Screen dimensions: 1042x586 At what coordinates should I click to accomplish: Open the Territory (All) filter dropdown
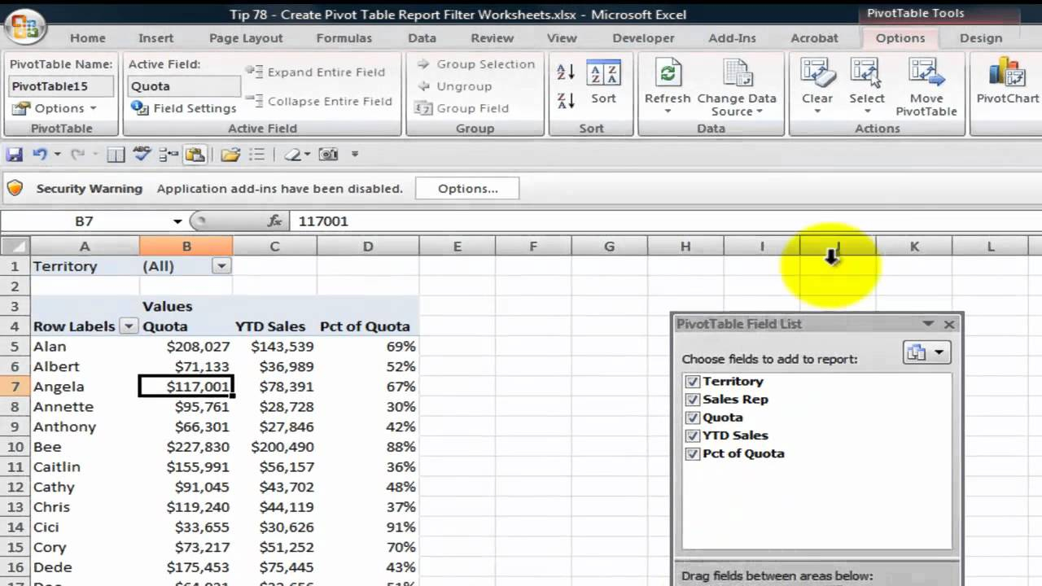pos(220,265)
